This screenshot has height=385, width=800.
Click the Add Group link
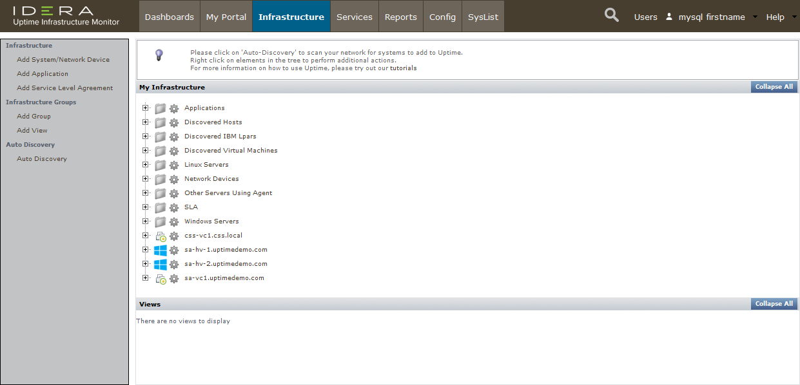click(34, 117)
